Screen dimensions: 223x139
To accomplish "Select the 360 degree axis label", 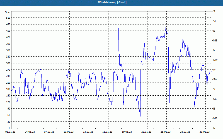I will tap(8, 50).
